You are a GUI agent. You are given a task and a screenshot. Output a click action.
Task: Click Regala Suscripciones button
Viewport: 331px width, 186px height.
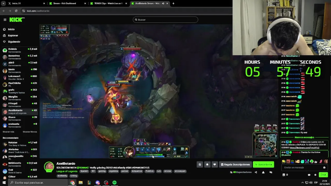click(235, 165)
